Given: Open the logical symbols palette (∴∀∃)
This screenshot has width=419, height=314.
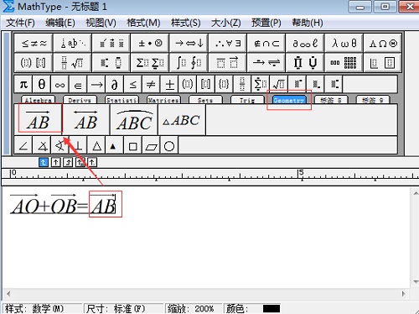Looking at the screenshot, I should 227,43.
